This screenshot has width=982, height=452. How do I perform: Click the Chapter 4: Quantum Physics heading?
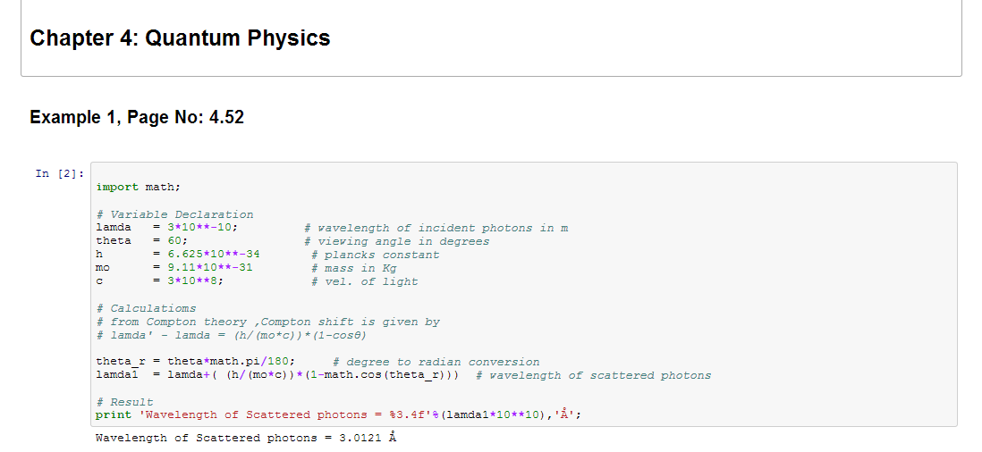pos(180,38)
